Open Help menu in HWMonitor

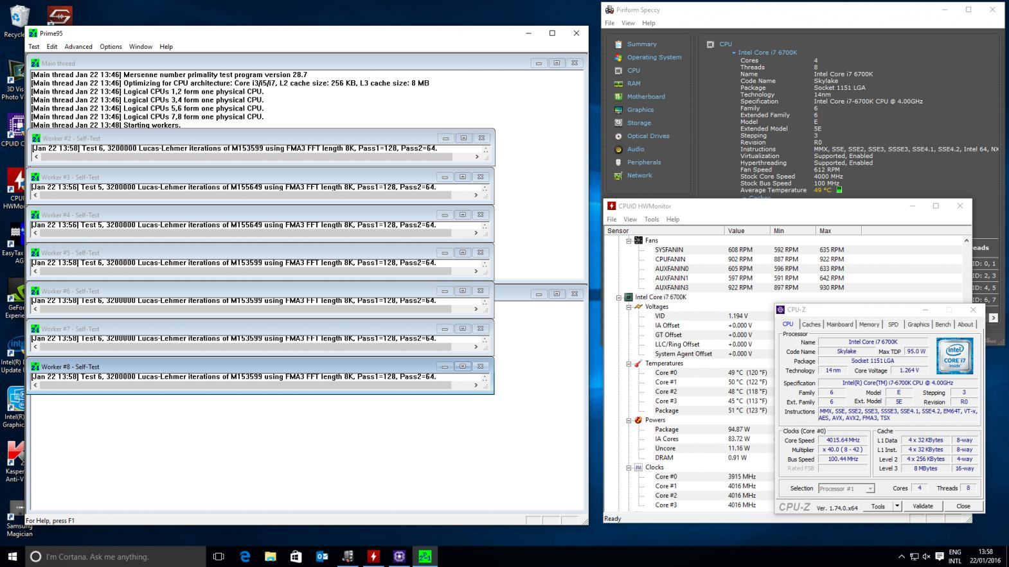672,220
